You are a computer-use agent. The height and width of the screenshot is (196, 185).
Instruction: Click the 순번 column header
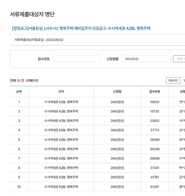pos(19,92)
